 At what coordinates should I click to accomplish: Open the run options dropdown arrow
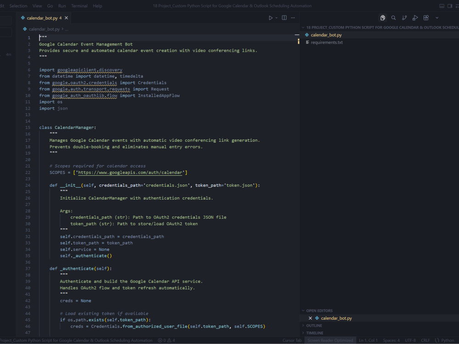(x=276, y=18)
